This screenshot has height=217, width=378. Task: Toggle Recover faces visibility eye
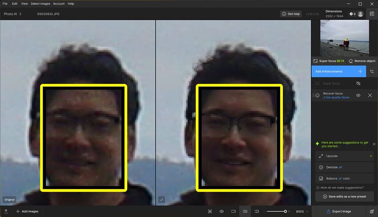tap(358, 95)
